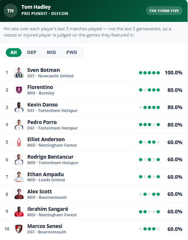Click Marcos Senesi's 60.0% hit rate

pos(175,229)
